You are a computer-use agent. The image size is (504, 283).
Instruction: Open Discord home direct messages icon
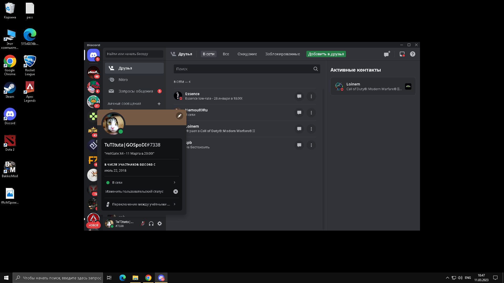point(93,55)
